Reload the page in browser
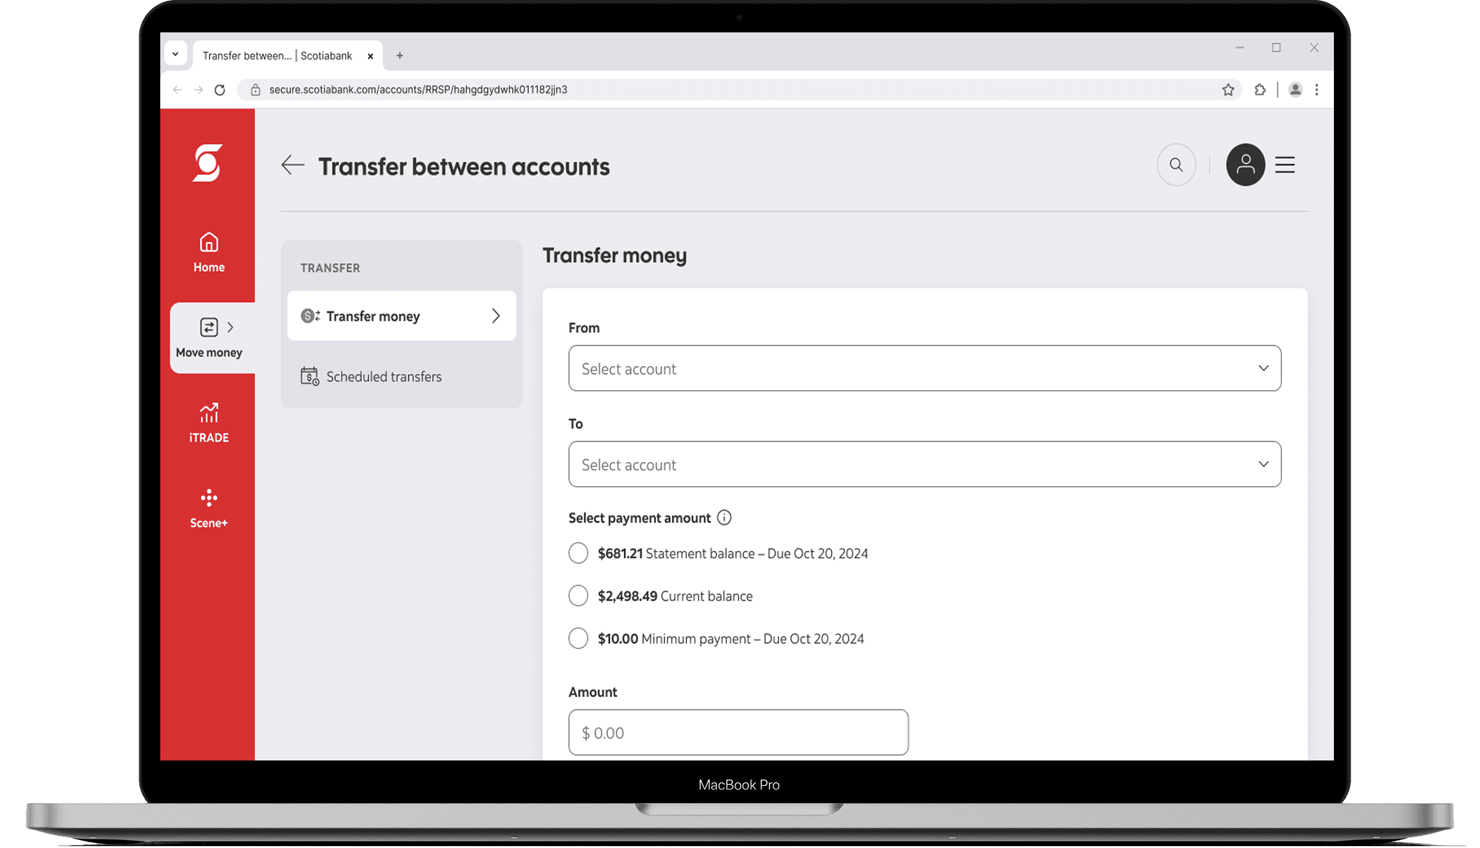The width and height of the screenshot is (1480, 848). point(220,90)
